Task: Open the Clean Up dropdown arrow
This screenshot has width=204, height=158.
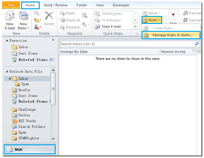Action: coord(40,20)
